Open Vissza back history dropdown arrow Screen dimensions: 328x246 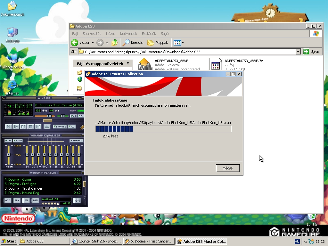[93, 43]
